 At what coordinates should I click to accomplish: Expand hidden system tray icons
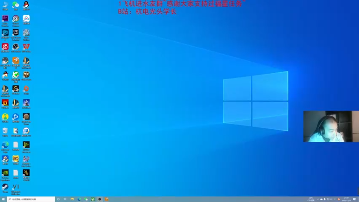[318, 199]
